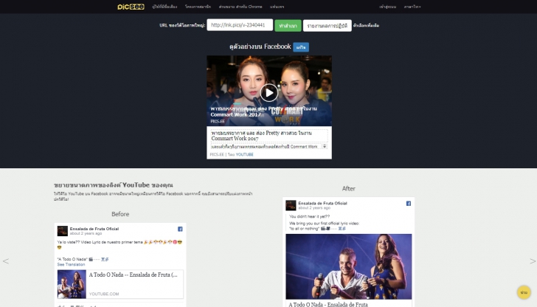537x307 pixels.
Task: Click the more link in After post text
Action: [x=342, y=229]
